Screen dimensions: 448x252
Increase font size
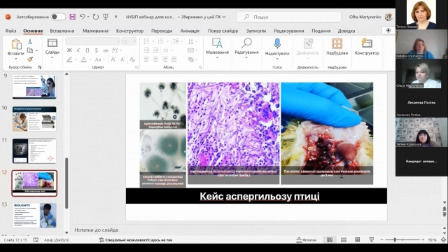[x=113, y=59]
